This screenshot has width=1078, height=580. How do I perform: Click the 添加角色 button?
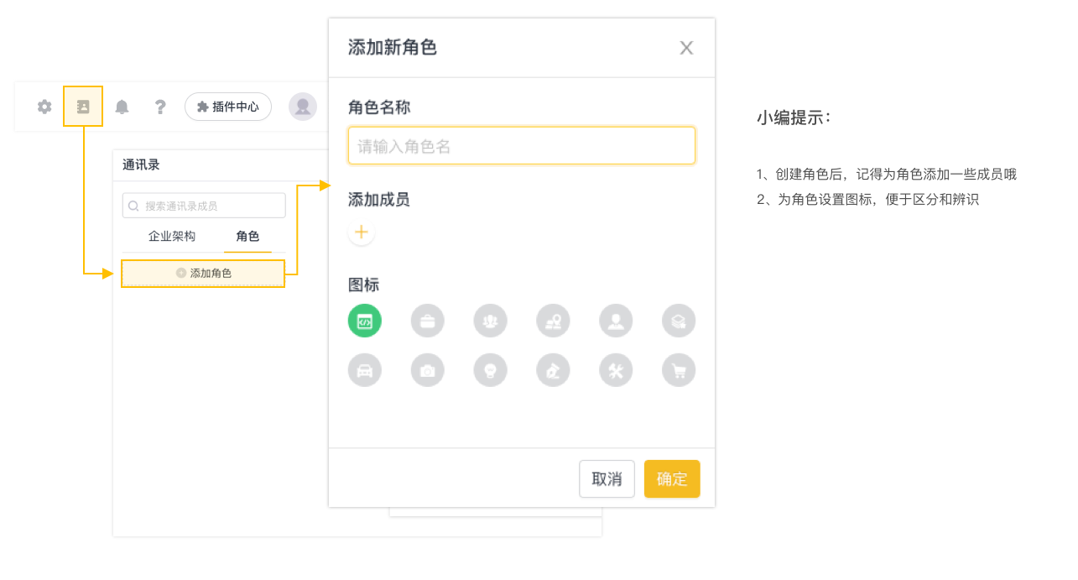(203, 274)
